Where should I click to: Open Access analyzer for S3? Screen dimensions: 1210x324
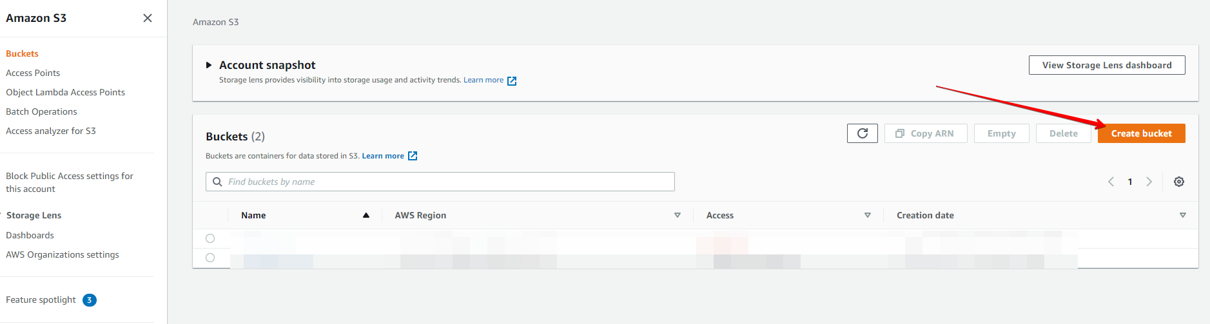(51, 131)
